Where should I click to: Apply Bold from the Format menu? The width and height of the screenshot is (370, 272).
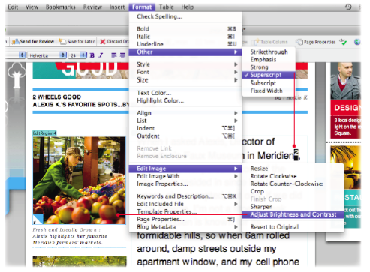[x=185, y=29]
